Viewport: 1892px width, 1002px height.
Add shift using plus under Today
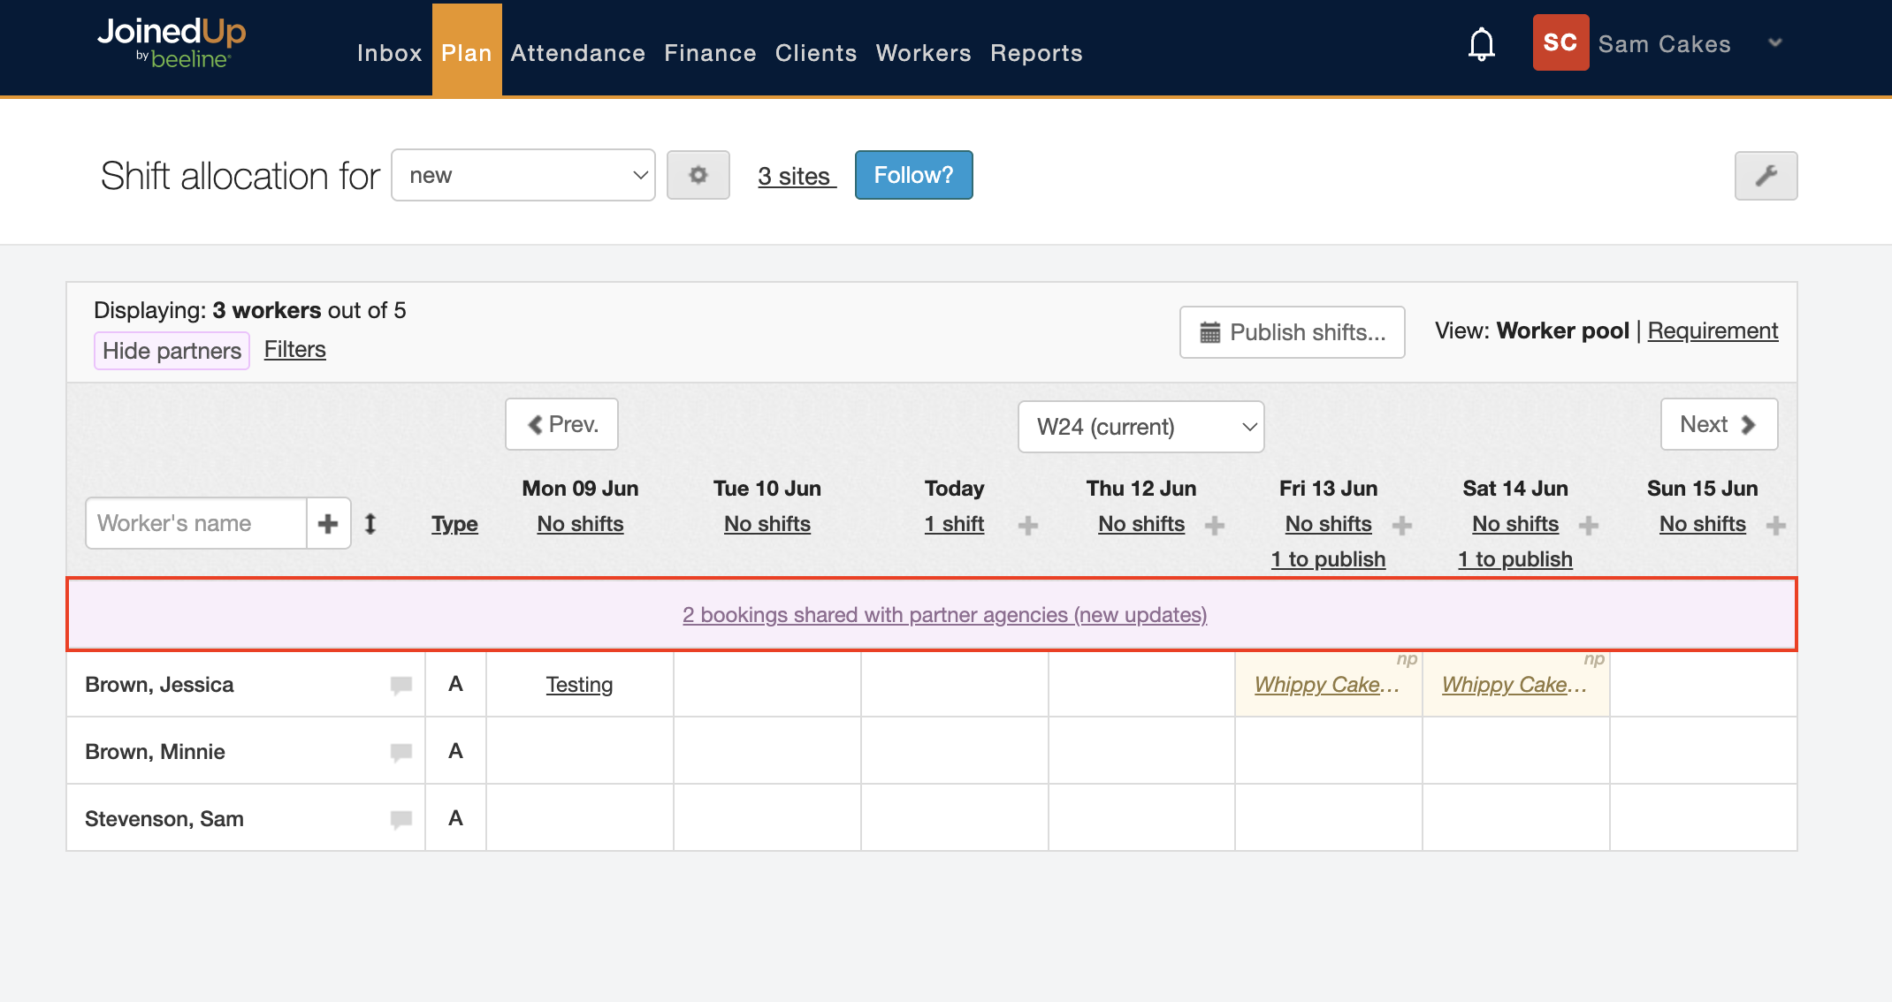[1027, 526]
